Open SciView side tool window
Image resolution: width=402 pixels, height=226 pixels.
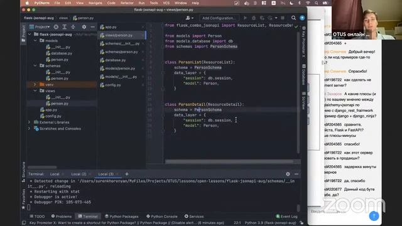click(303, 100)
